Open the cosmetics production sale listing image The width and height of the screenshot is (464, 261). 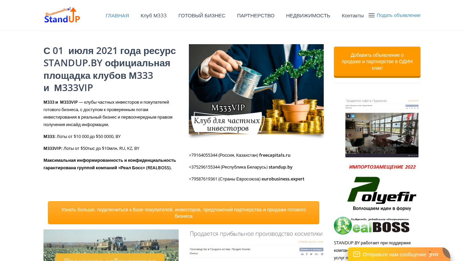click(256, 245)
